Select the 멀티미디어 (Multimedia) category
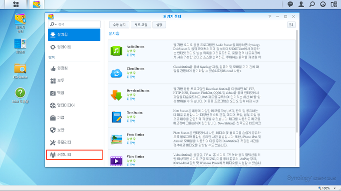The height and width of the screenshot is (191, 341). click(x=74, y=105)
